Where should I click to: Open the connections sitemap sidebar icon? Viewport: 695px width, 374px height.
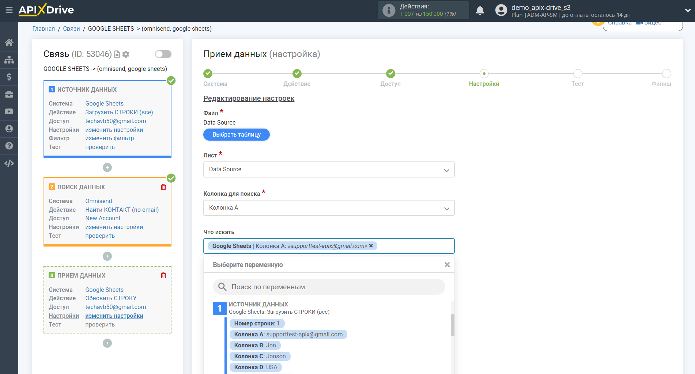[9, 60]
